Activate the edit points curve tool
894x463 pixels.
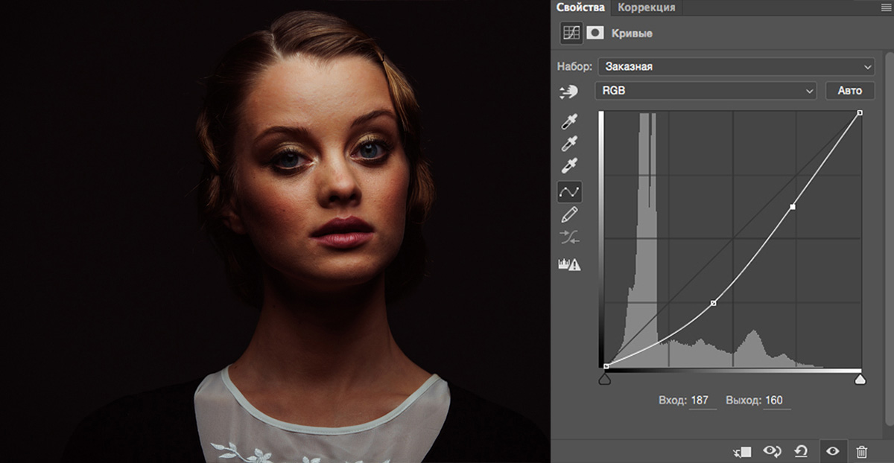coord(569,192)
